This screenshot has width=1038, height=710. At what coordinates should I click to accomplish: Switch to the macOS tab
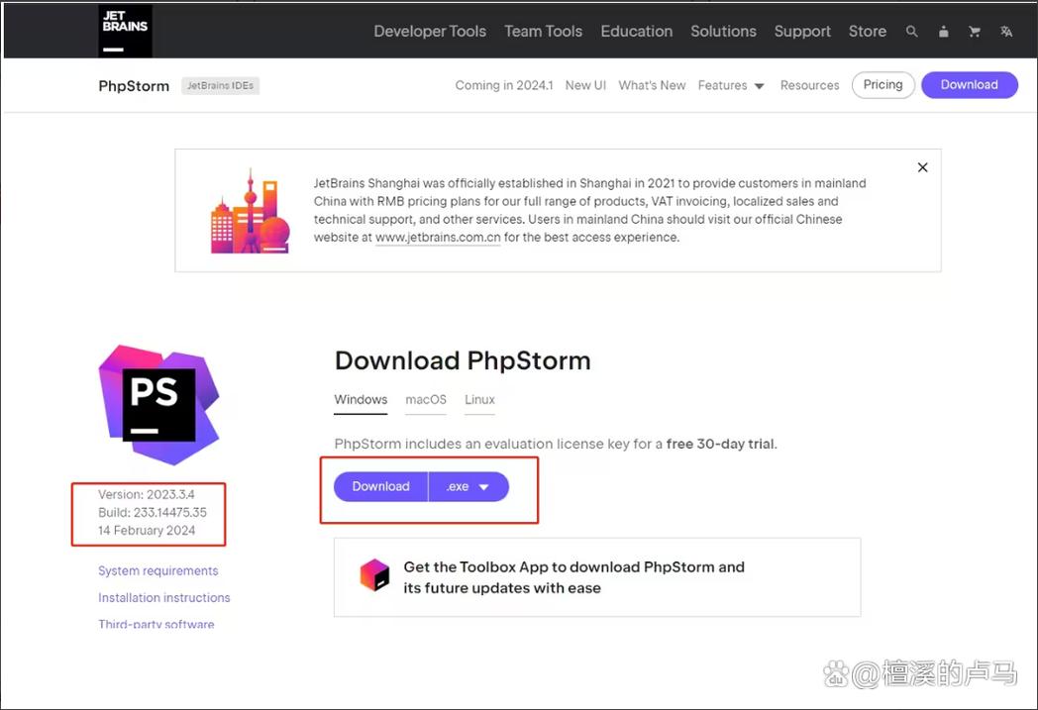[x=426, y=400]
